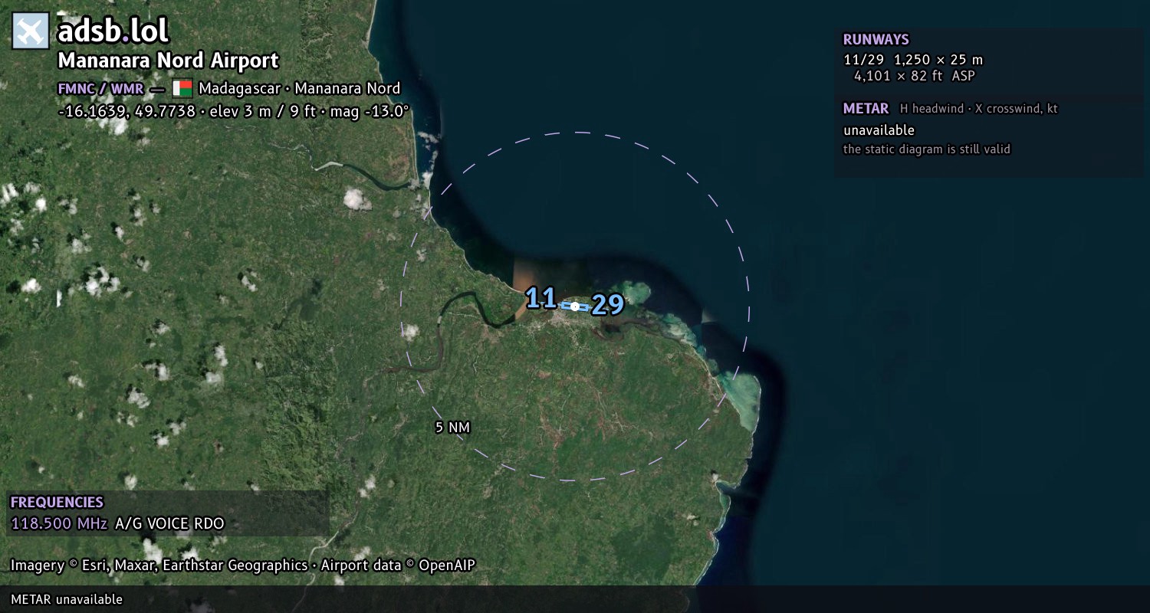Click the static diagram still valid note
1150x613 pixels.
(x=927, y=149)
